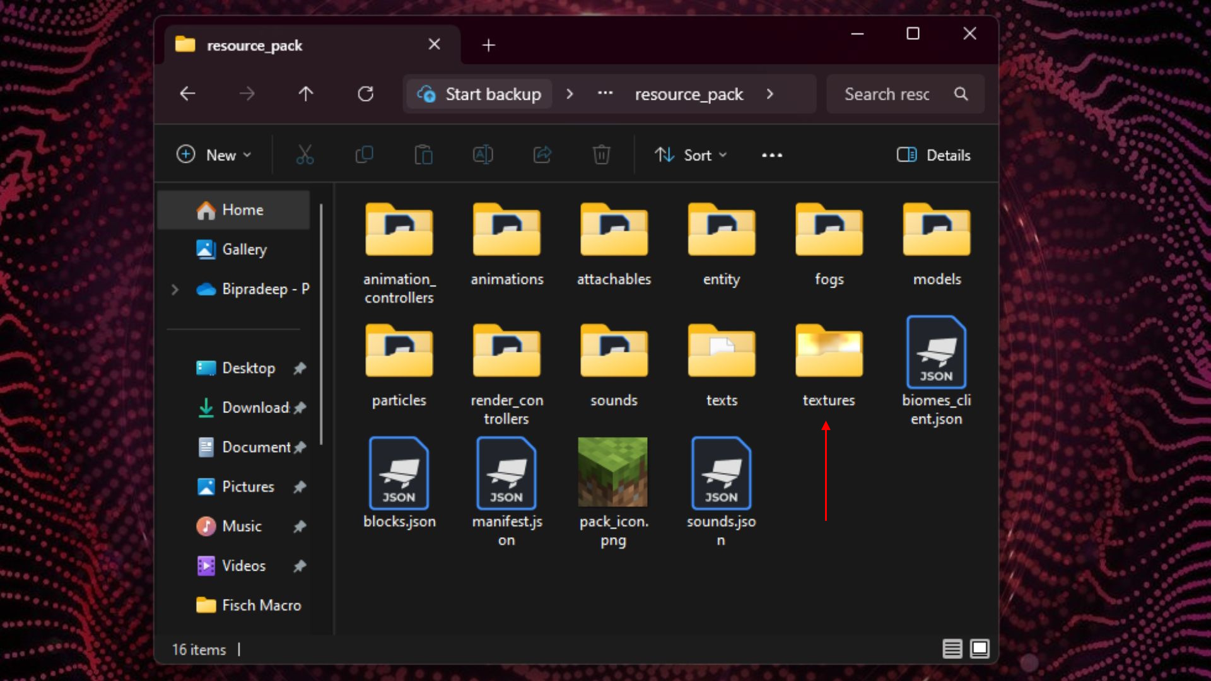Switch to large thumbnails view layout
This screenshot has height=681, width=1211.
[980, 648]
